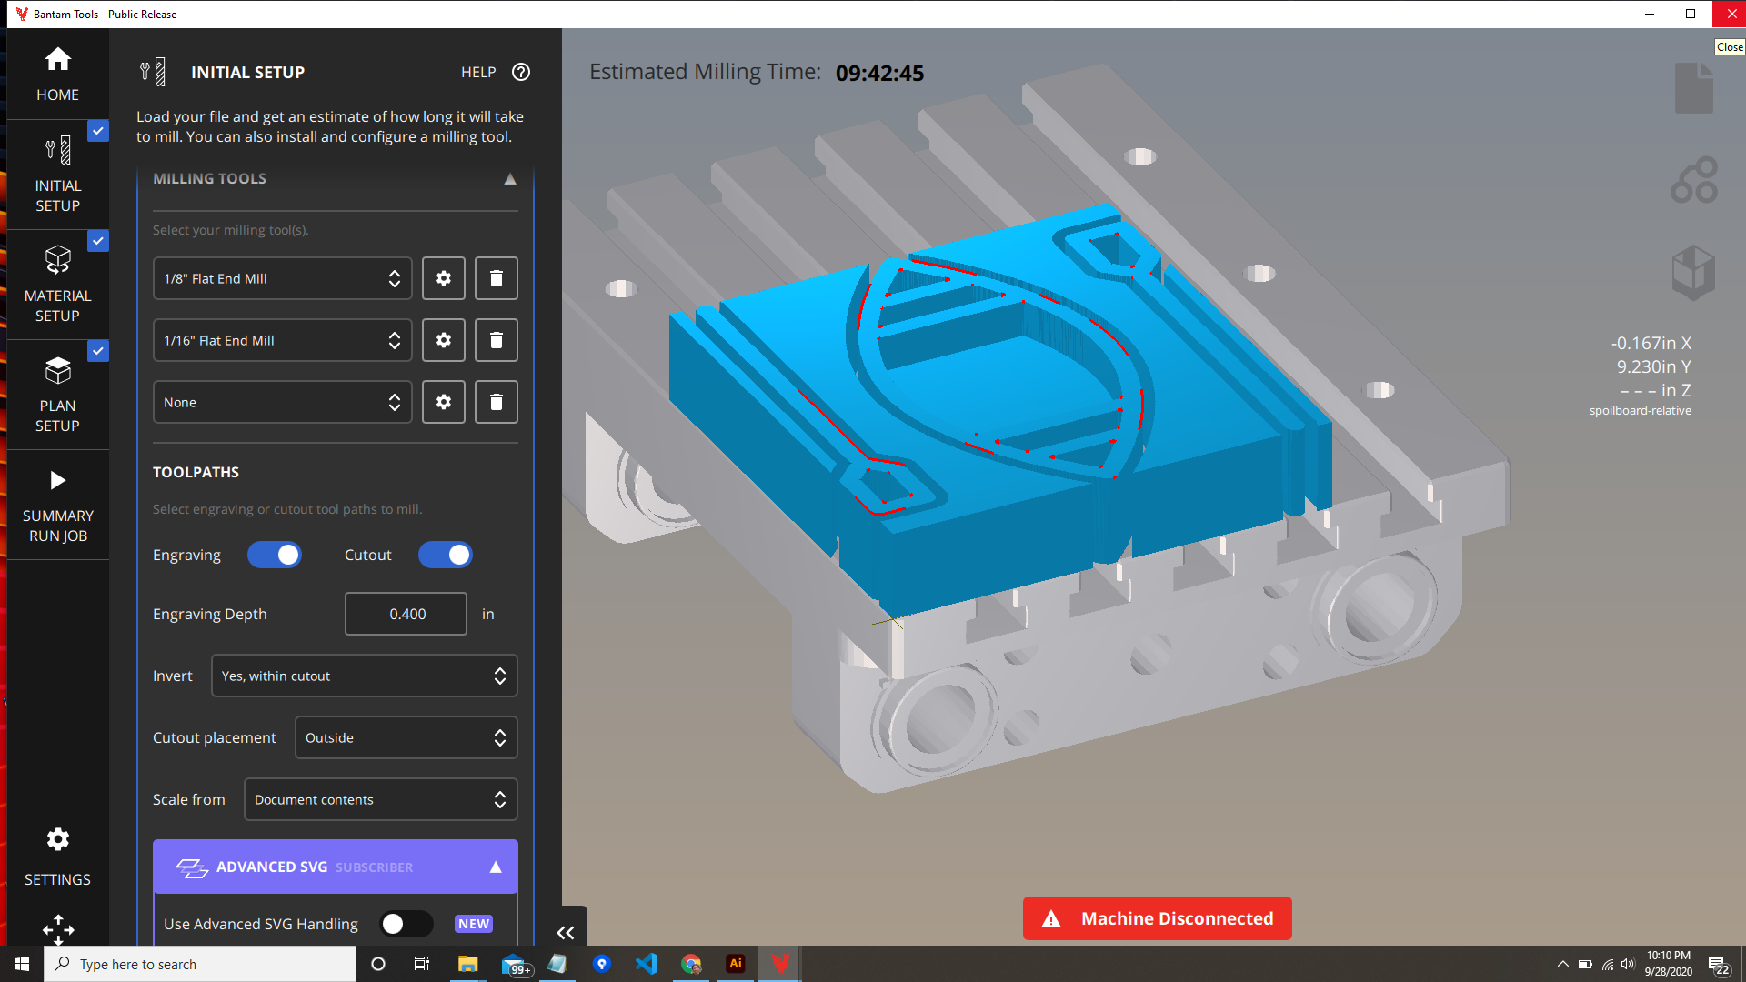Open Google Chrome from the taskbar
This screenshot has width=1746, height=982.
point(691,964)
